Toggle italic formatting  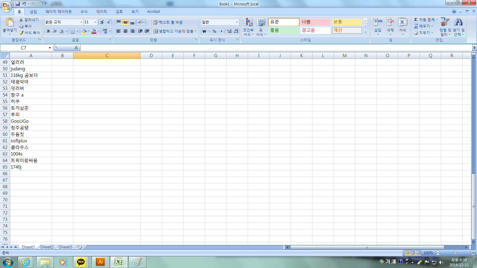tap(55, 31)
